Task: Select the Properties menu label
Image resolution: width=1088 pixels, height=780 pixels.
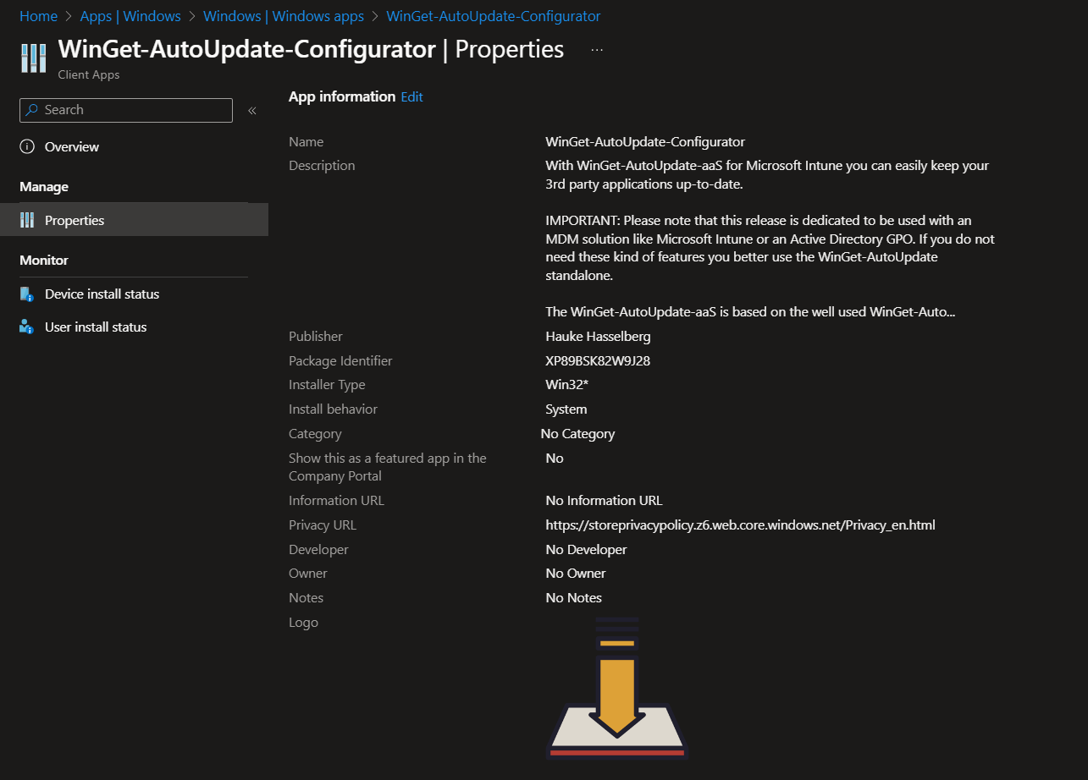Action: [x=75, y=221]
